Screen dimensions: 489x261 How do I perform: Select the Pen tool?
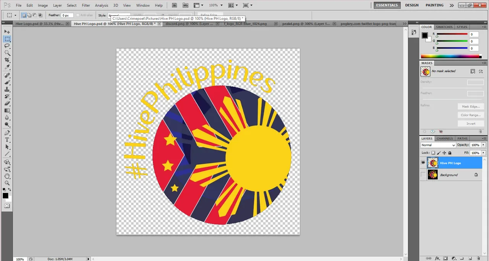[x=7, y=133]
